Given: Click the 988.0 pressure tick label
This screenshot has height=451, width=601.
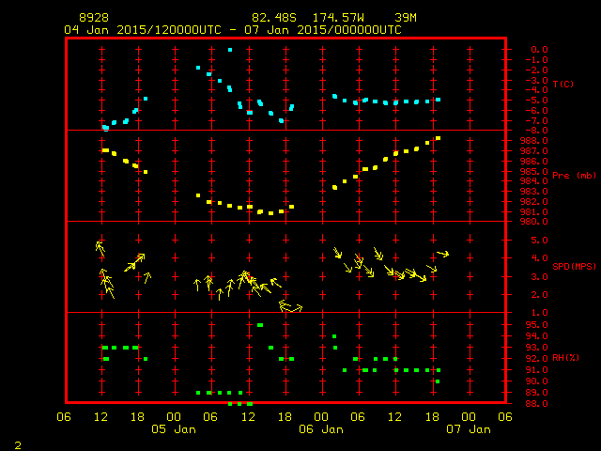Looking at the screenshot, I should [x=534, y=141].
